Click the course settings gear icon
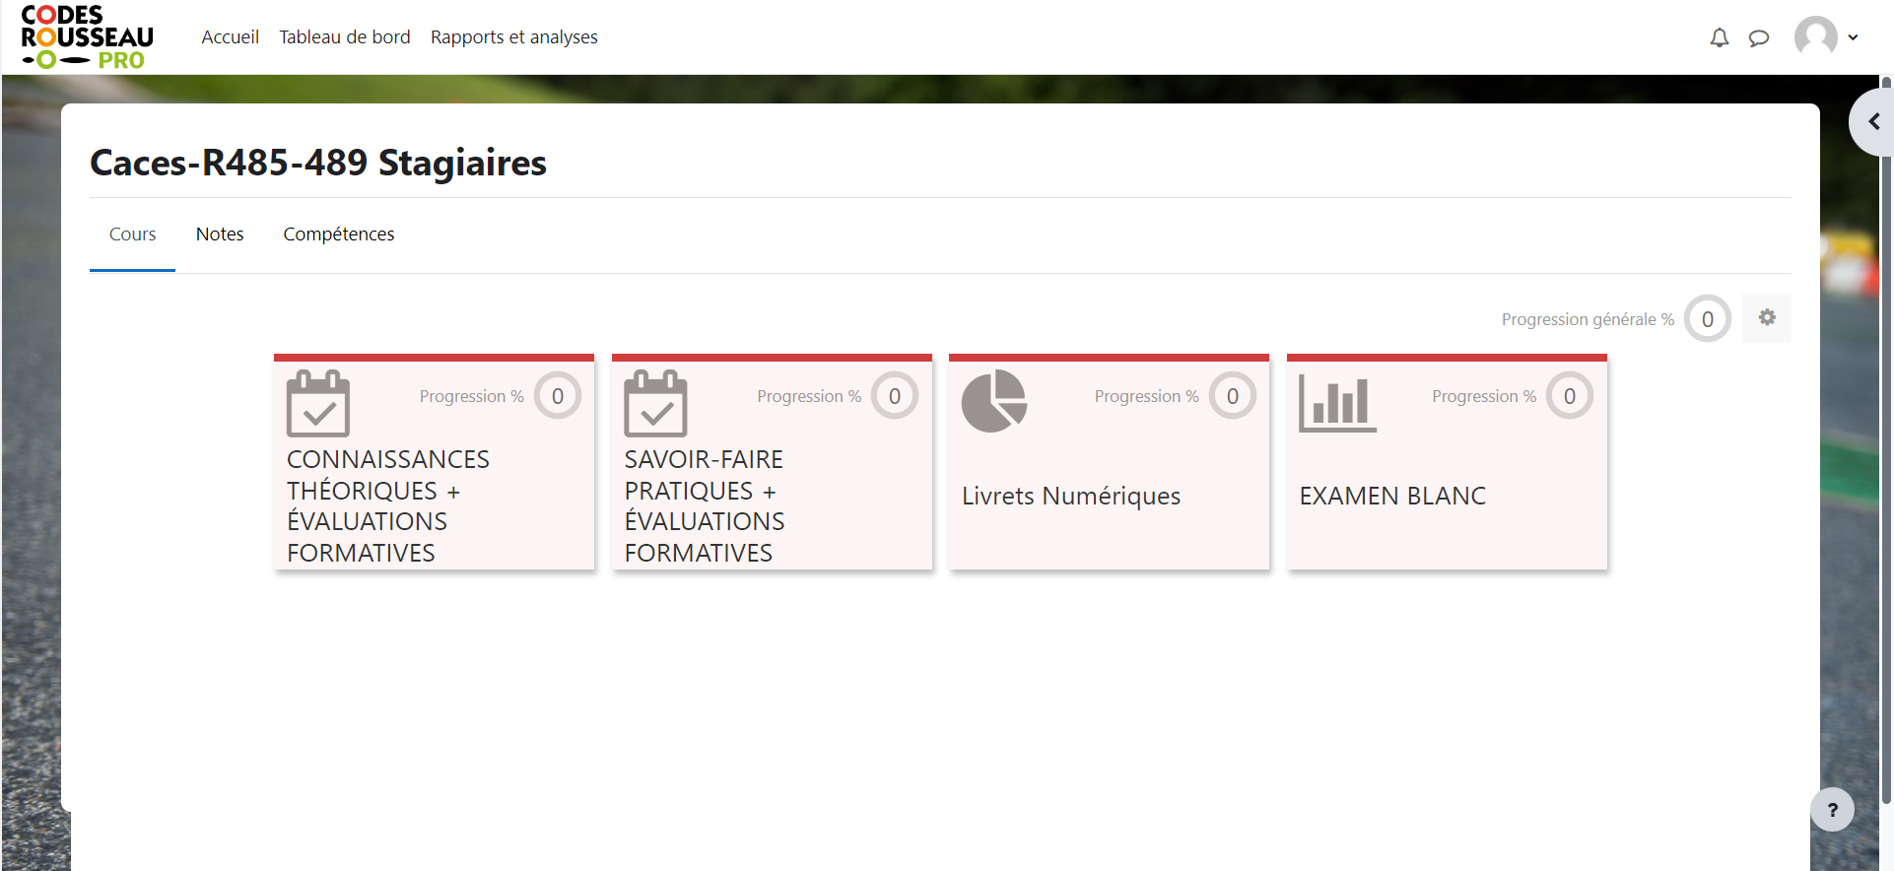The width and height of the screenshot is (1894, 871). click(x=1767, y=317)
